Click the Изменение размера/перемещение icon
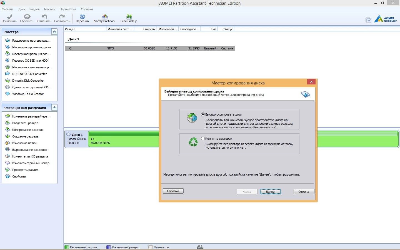Image resolution: width=400 pixels, height=250 pixels. (7, 116)
